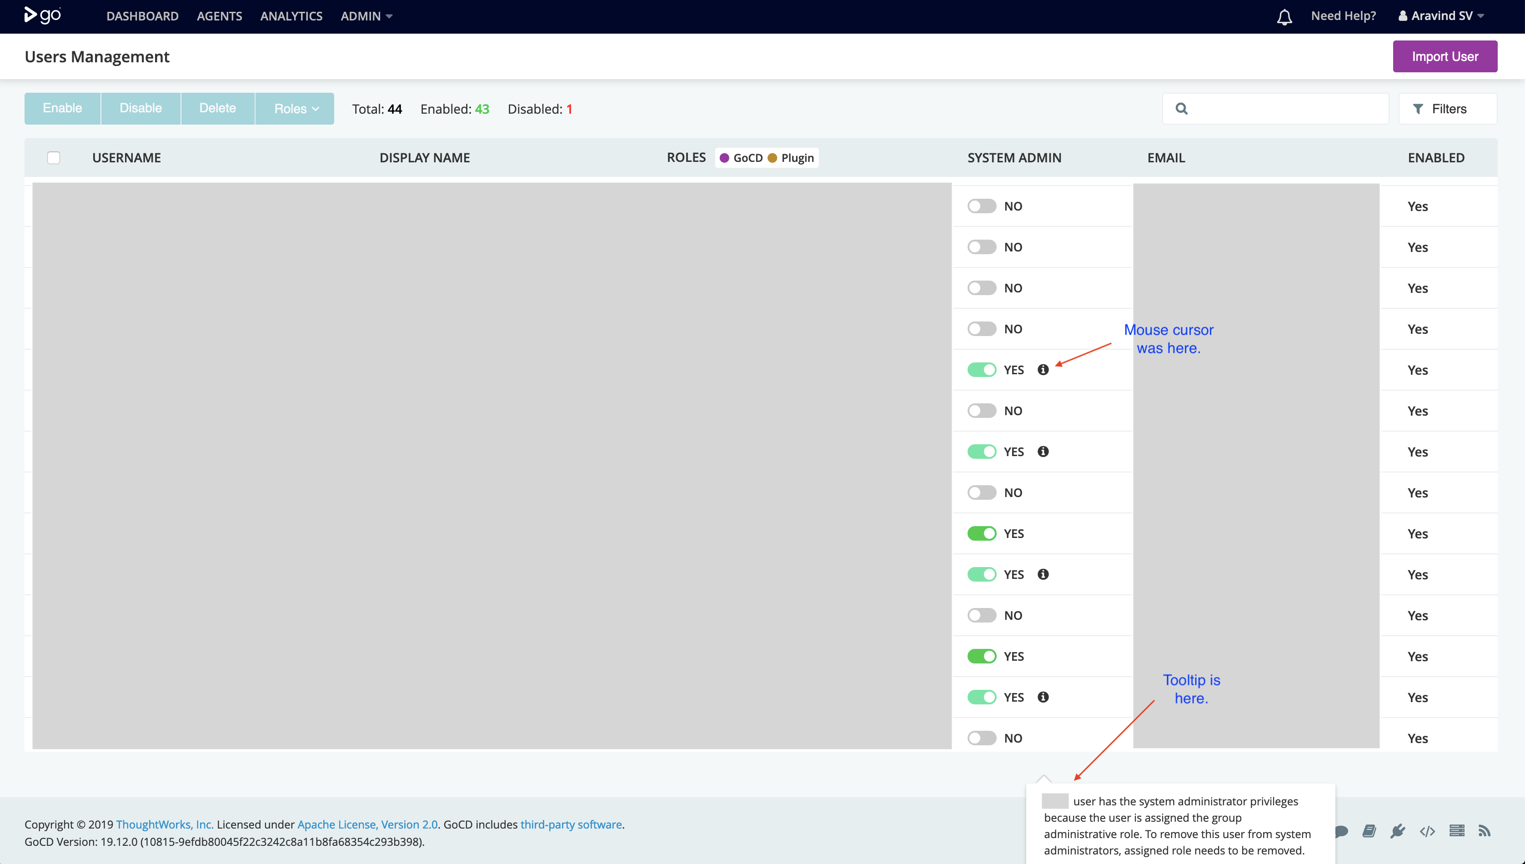Click the Import User button

coord(1445,56)
